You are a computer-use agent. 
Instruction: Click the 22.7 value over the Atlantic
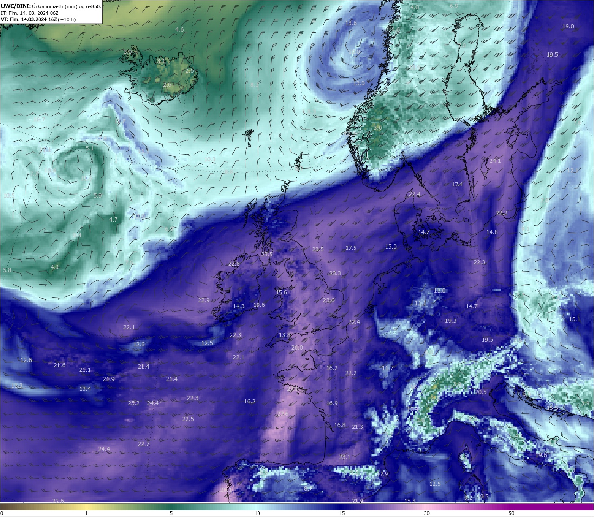tap(143, 444)
